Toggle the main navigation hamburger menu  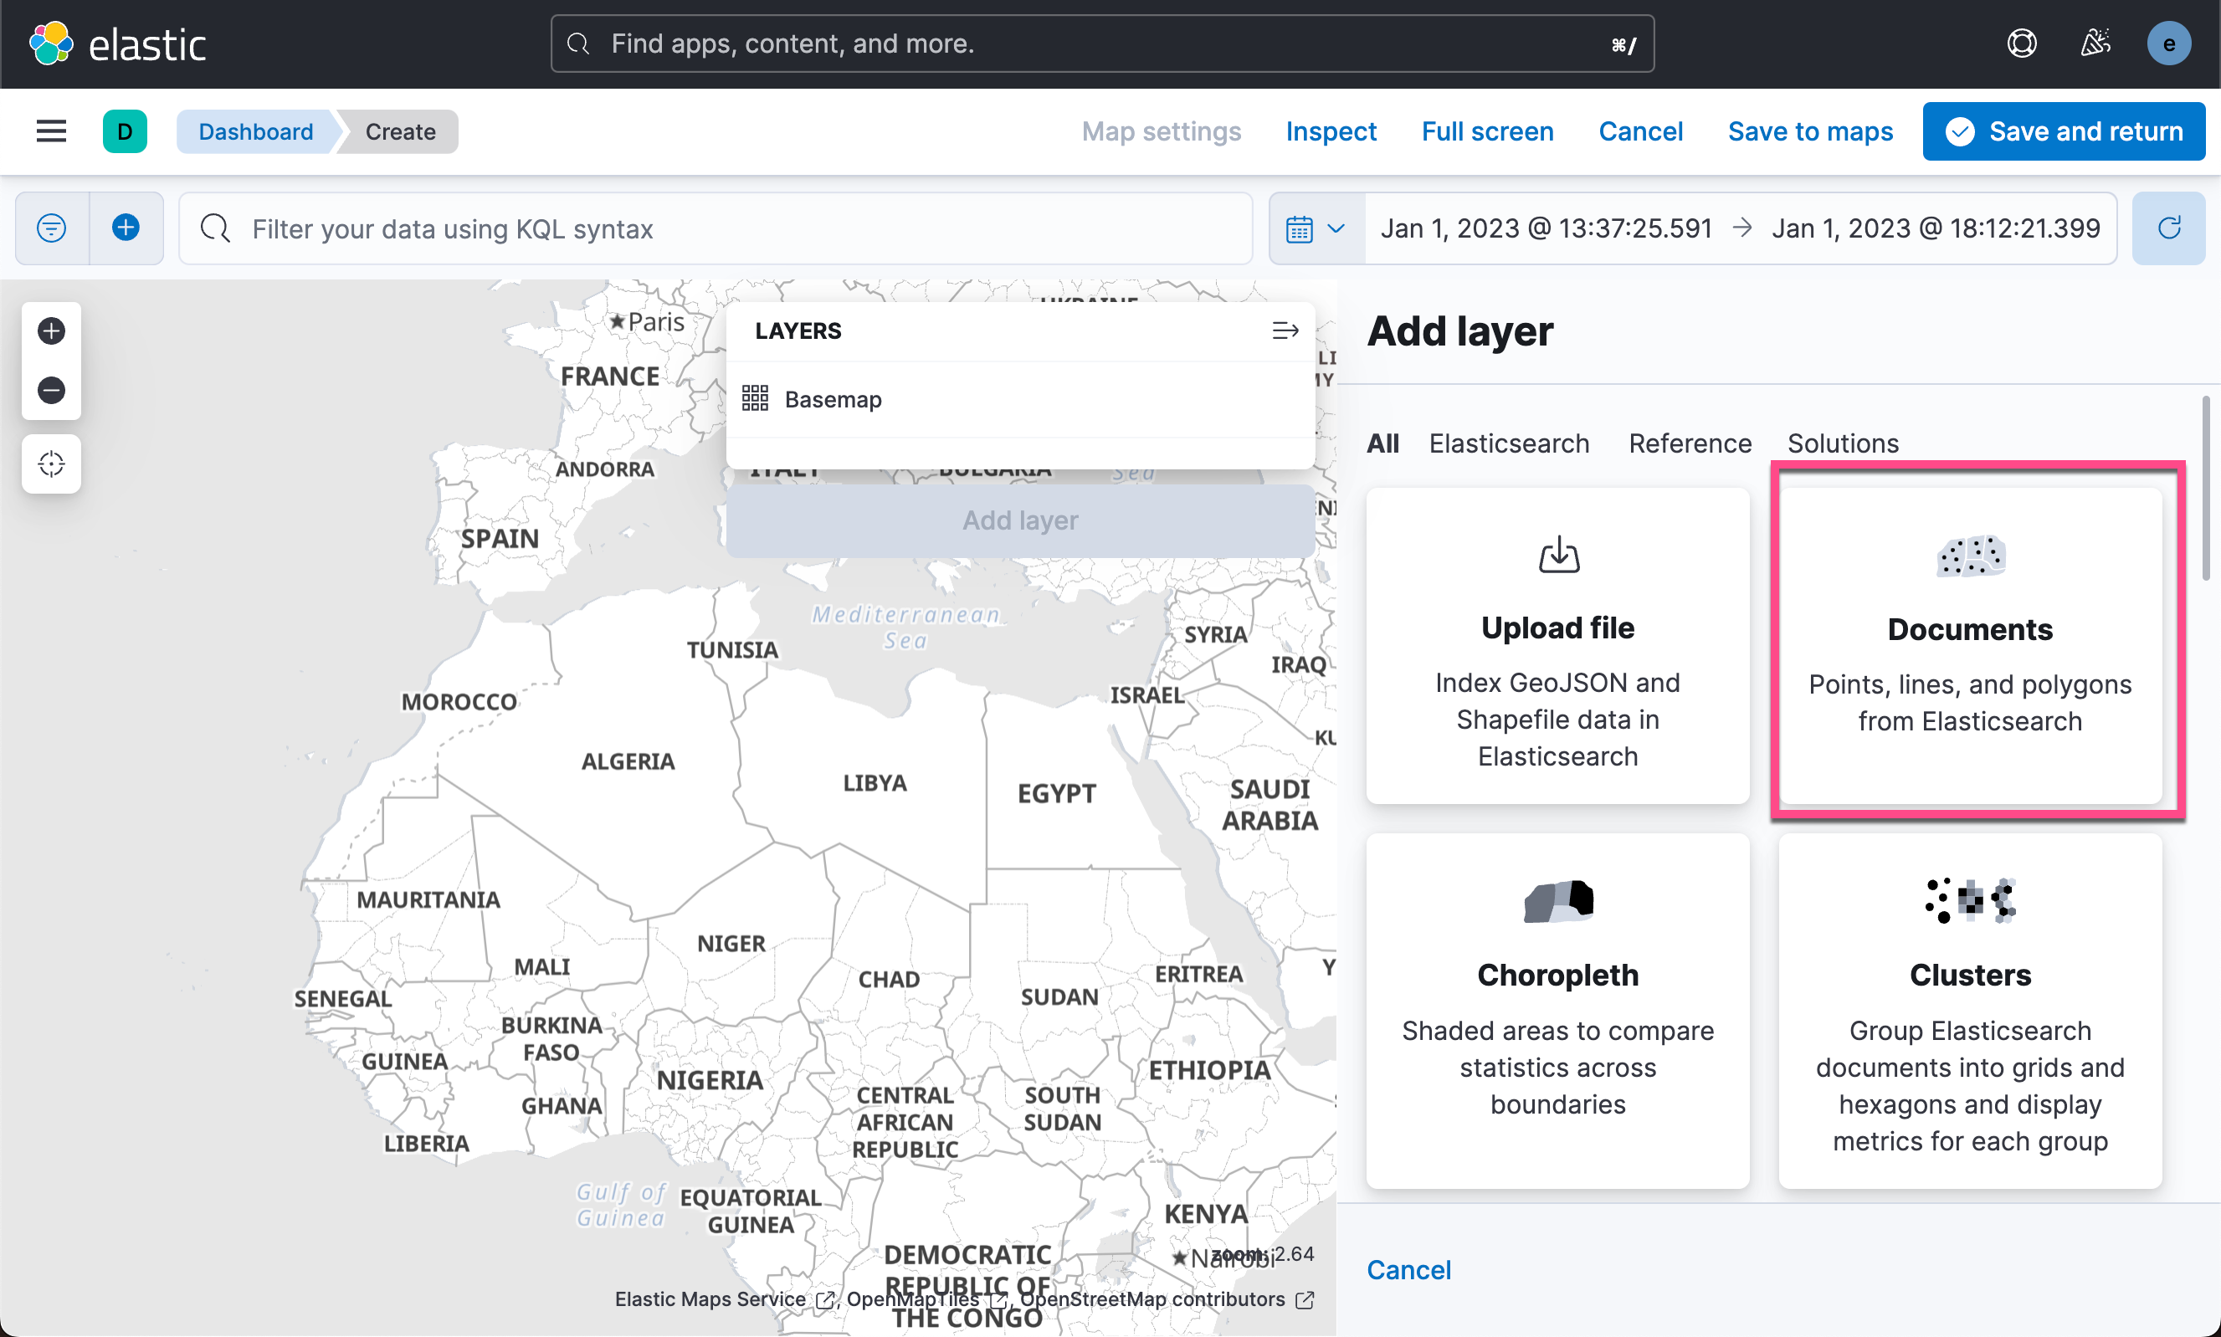pyautogui.click(x=51, y=131)
